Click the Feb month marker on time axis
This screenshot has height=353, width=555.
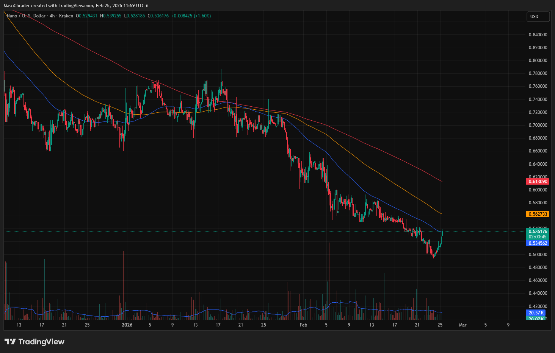pos(303,325)
